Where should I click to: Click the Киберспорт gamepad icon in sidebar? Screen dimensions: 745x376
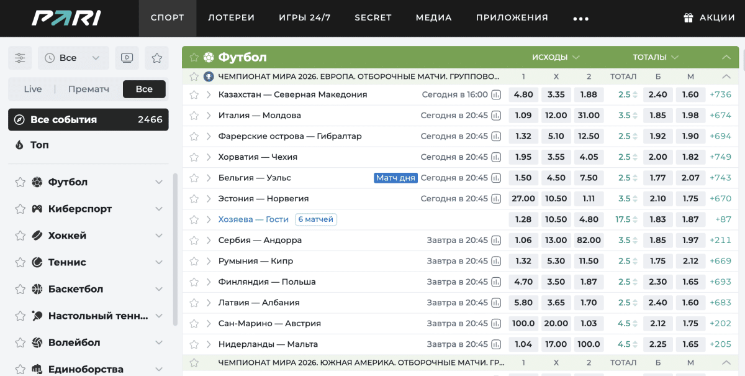37,209
